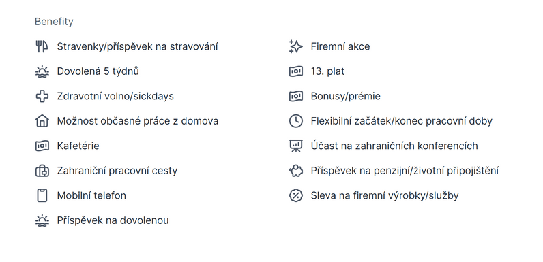This screenshot has width=543, height=262.
Task: Click Flexibilní začátek/konec pracovní doby label
Action: tap(401, 121)
